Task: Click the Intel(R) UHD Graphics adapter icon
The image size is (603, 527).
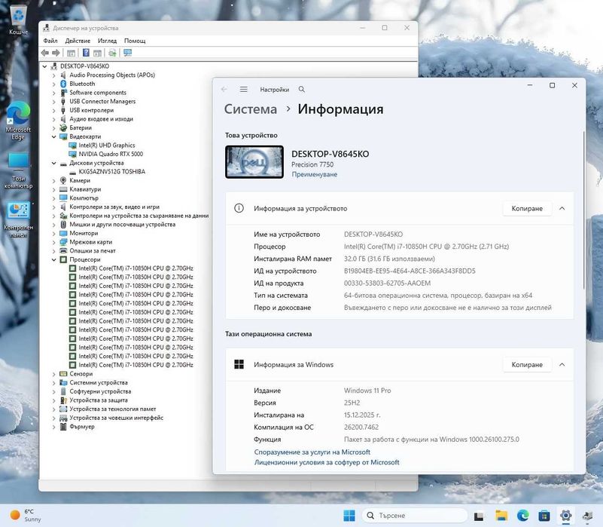Action: [x=72, y=146]
